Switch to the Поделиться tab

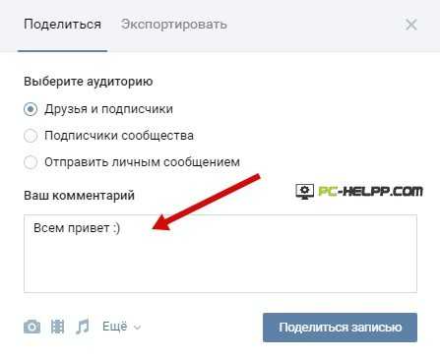[x=62, y=25]
